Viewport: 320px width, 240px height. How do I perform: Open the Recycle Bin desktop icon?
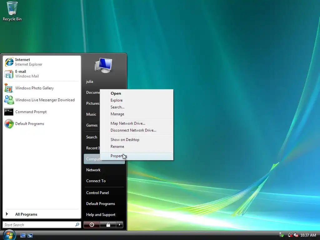(12, 11)
